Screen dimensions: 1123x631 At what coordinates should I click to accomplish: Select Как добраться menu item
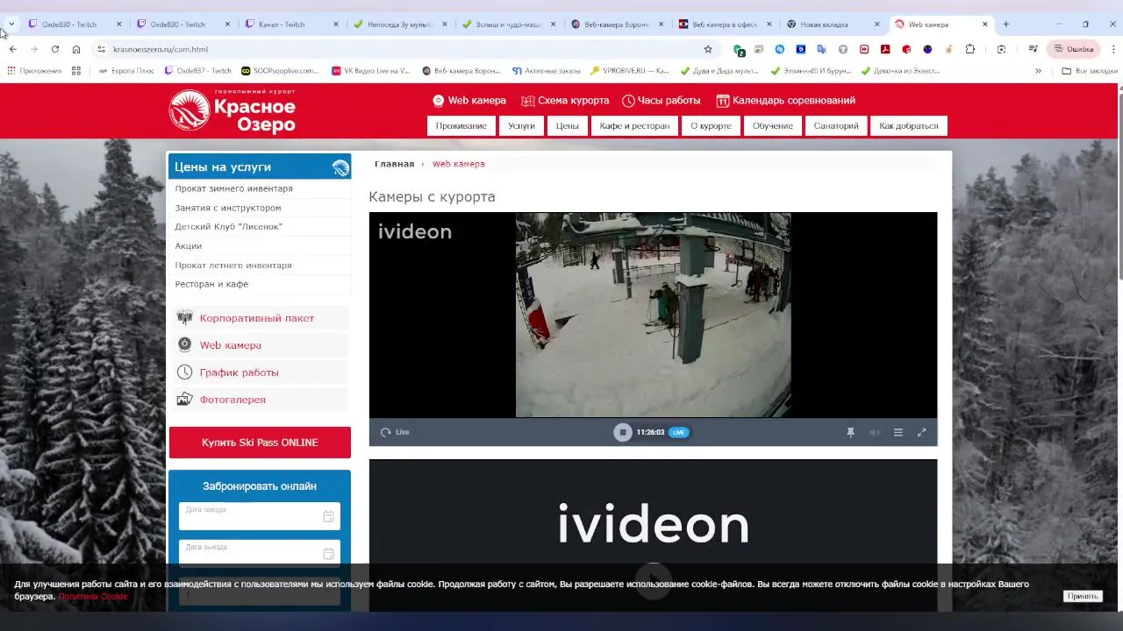pyautogui.click(x=909, y=126)
